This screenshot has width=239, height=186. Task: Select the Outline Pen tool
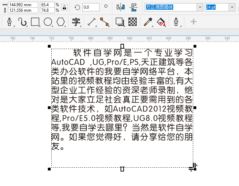tap(176, 22)
